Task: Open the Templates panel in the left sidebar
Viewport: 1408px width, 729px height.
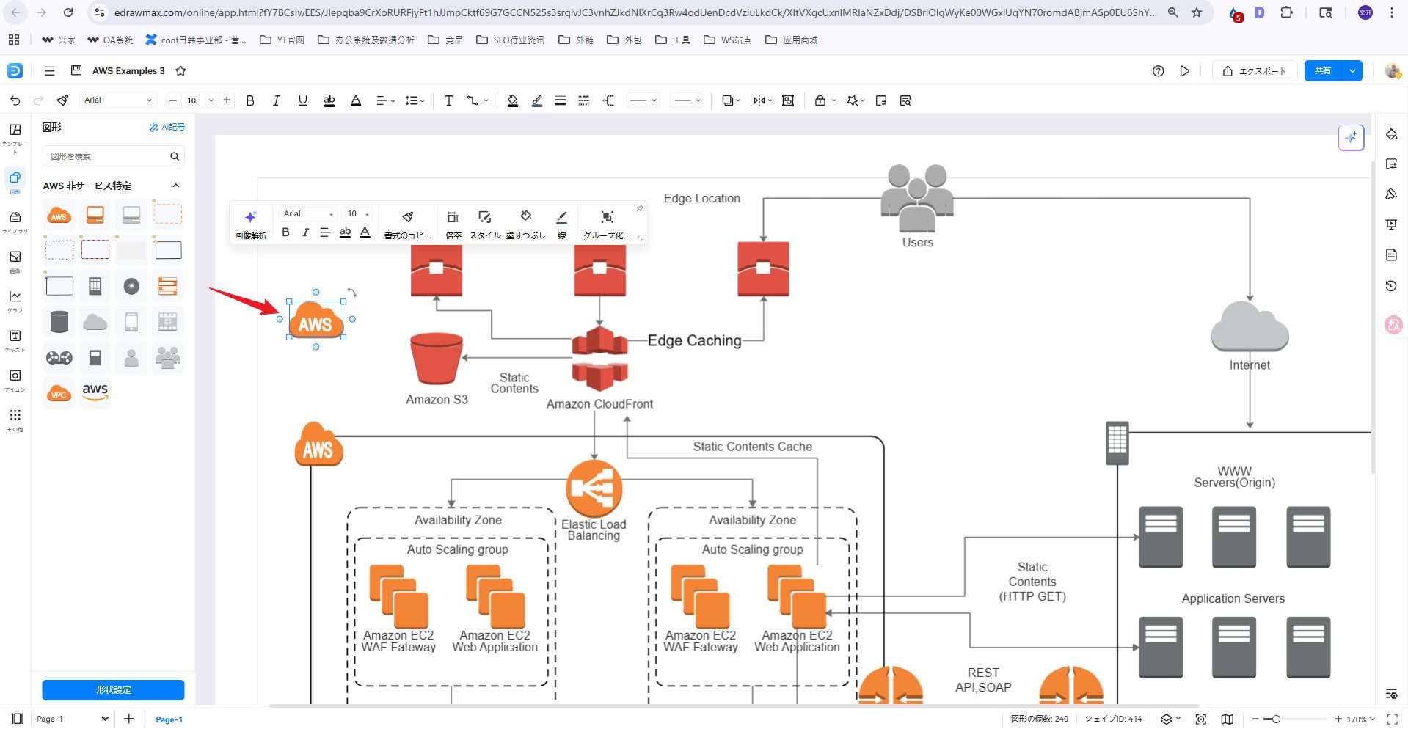Action: (15, 135)
